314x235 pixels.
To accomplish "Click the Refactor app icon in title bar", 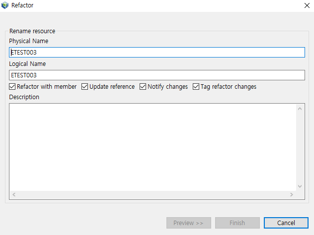I will point(5,5).
